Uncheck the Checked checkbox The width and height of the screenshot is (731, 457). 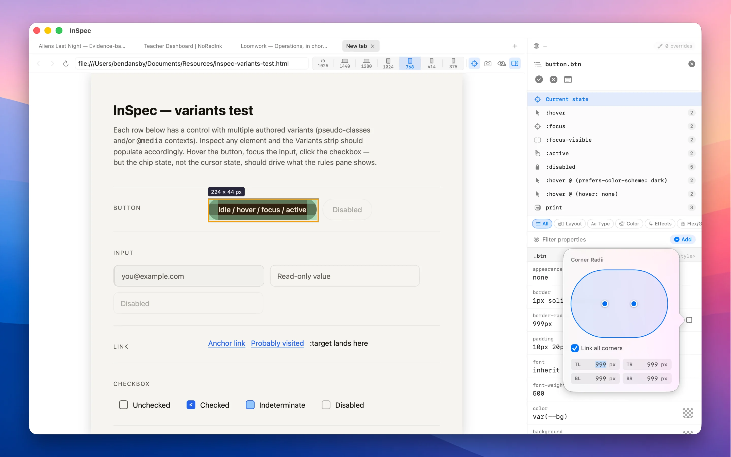(191, 405)
